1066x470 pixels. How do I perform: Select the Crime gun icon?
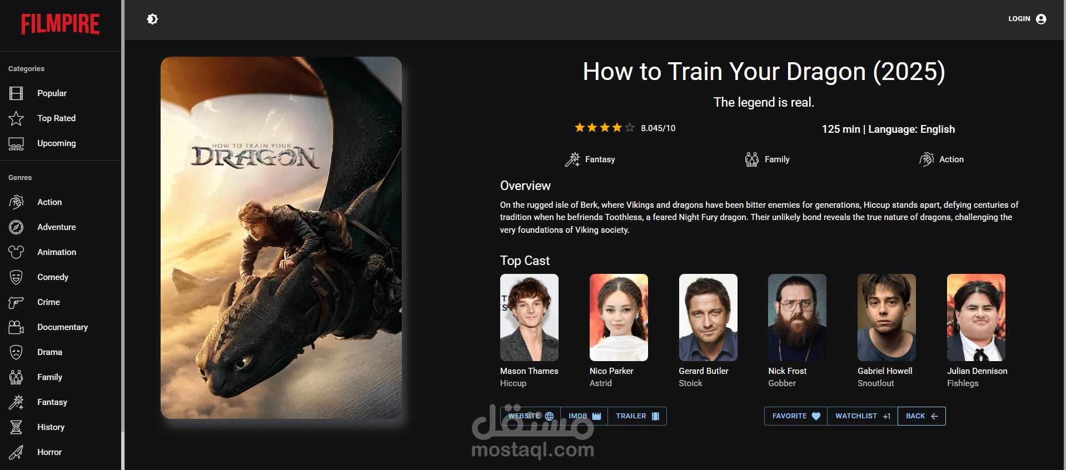(16, 302)
